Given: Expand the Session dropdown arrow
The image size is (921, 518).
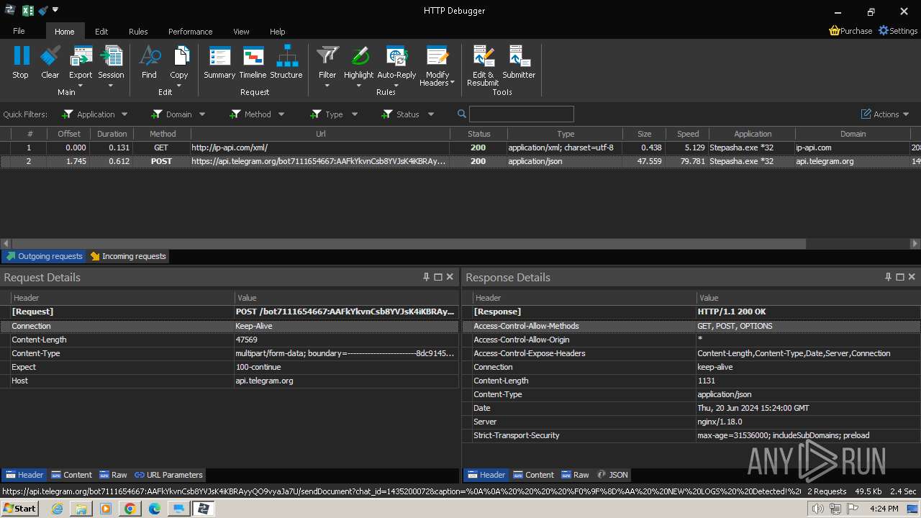Looking at the screenshot, I should click(x=111, y=86).
